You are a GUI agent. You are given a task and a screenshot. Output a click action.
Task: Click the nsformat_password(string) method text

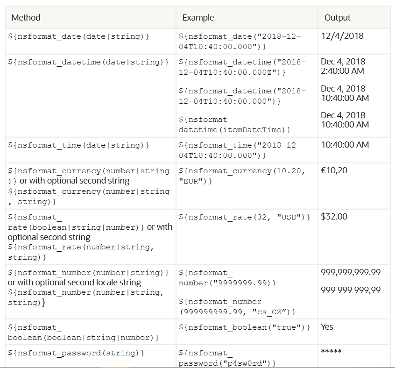pyautogui.click(x=76, y=353)
